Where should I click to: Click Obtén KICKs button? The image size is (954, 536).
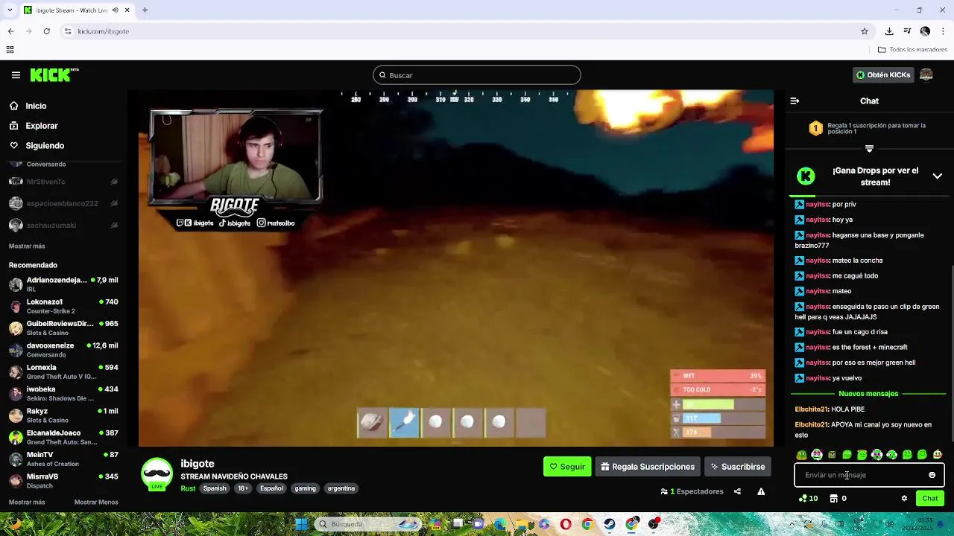883,75
